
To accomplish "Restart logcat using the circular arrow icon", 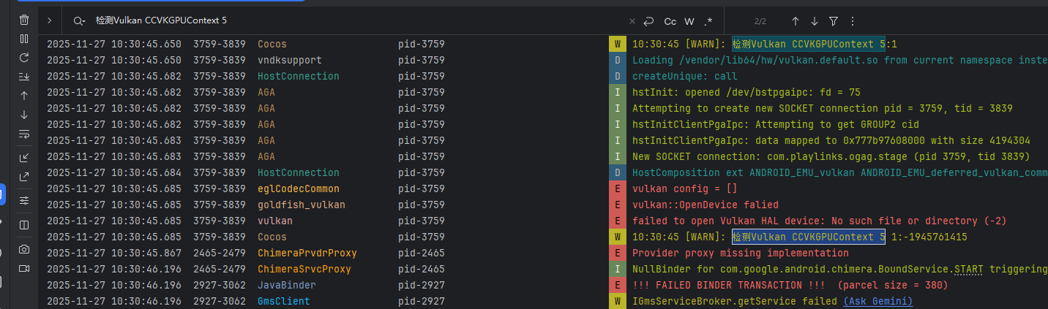I will click(x=24, y=58).
